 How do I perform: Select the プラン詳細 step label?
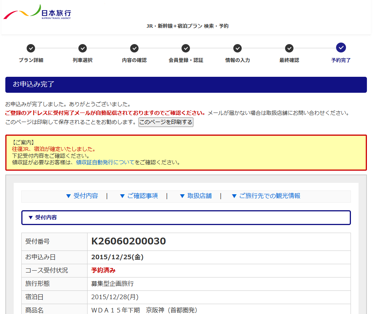[31, 60]
